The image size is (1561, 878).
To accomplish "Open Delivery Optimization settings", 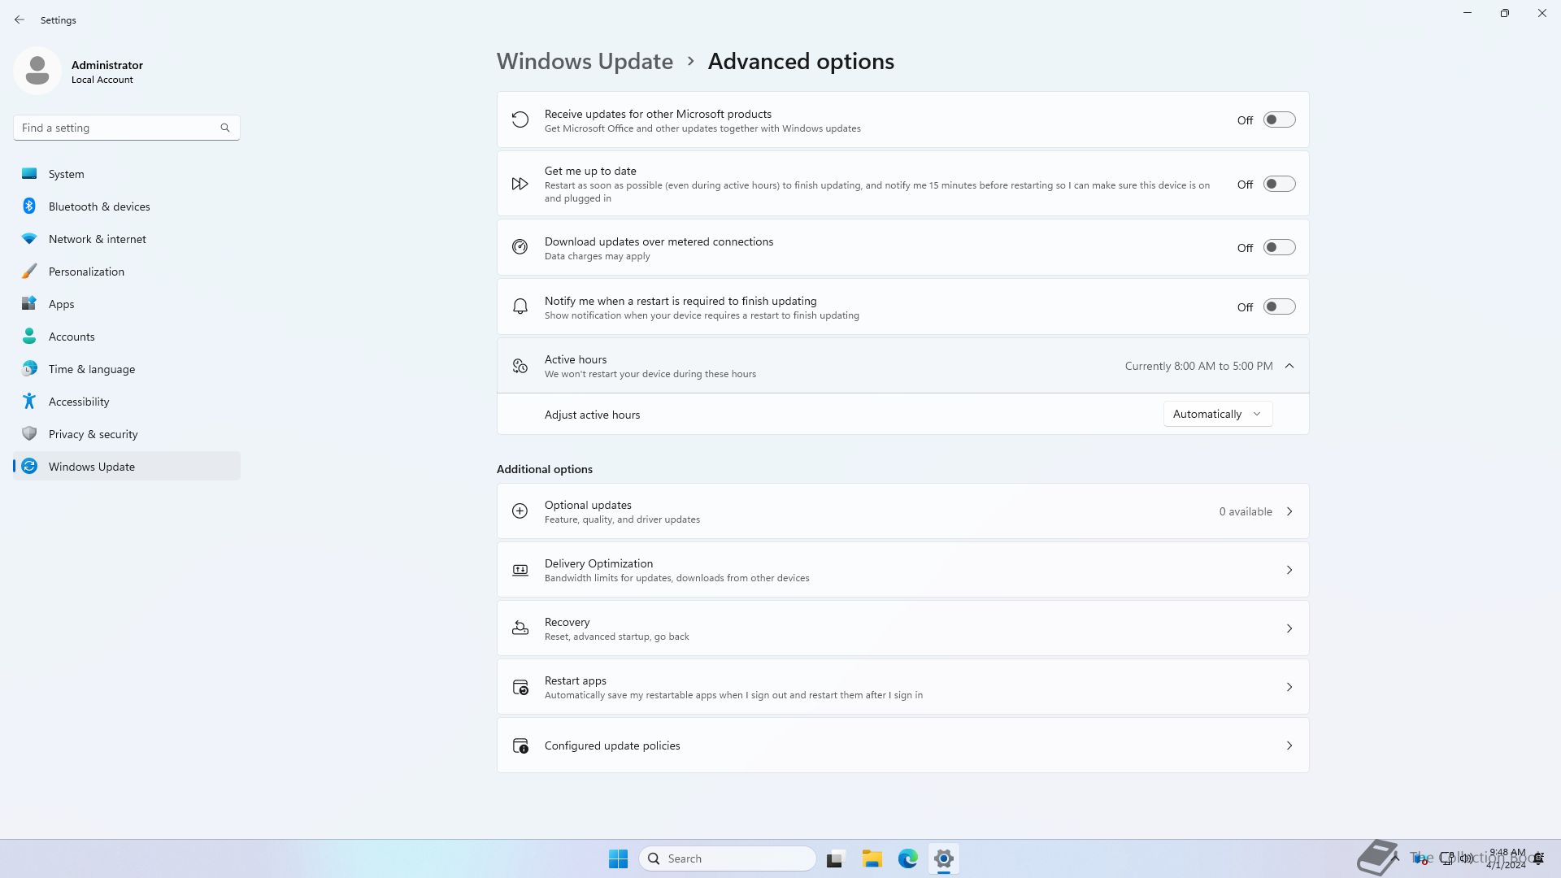I will 902,570.
